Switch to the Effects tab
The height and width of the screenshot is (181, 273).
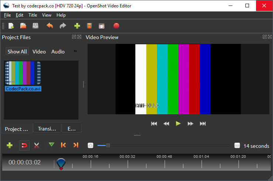coord(72,129)
